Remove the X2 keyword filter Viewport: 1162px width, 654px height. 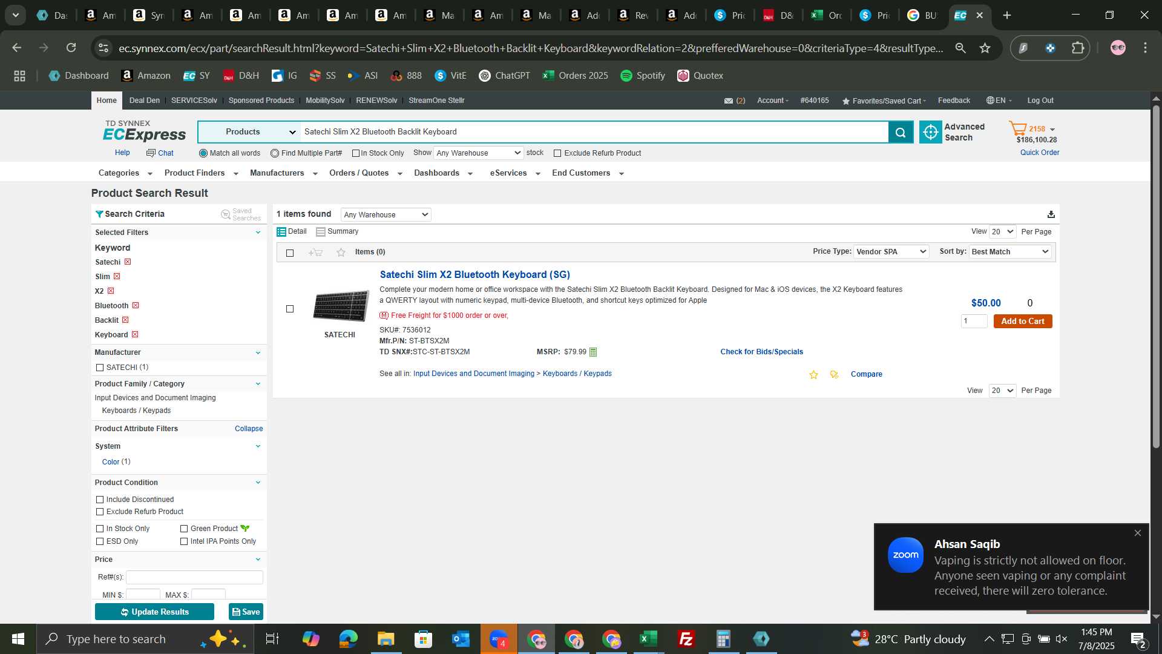pyautogui.click(x=111, y=291)
